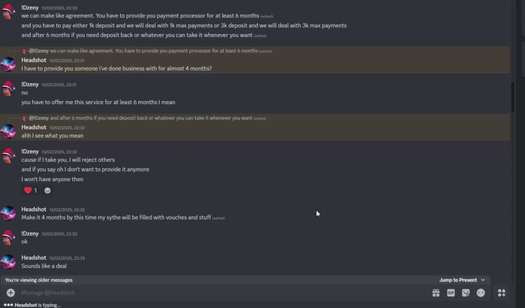525x308 pixels.
Task: Click Headshot's avatar on 'Make it 4 months'
Action: [8, 213]
